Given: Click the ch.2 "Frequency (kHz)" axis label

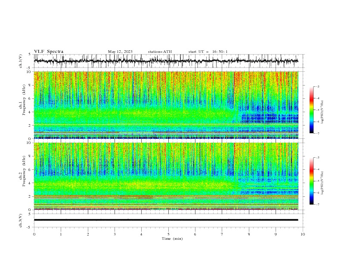Looking at the screenshot, I should [x=24, y=171].
